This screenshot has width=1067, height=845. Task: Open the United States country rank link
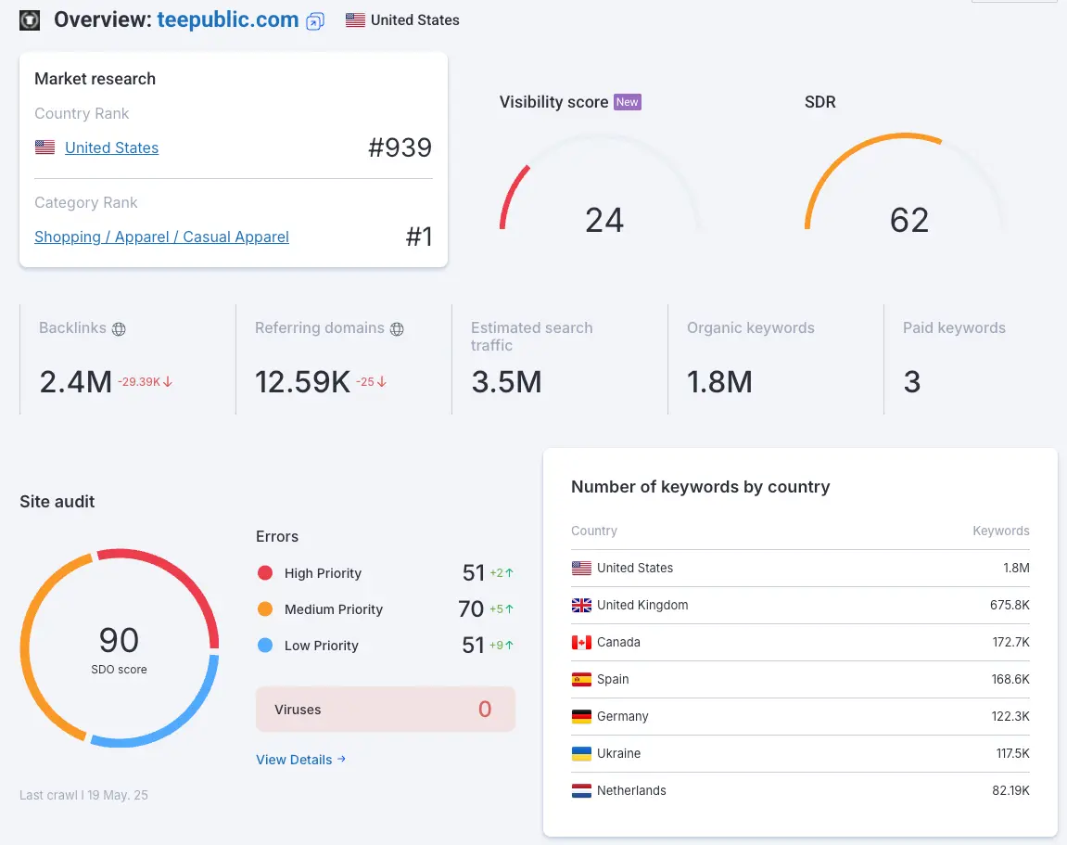pyautogui.click(x=111, y=147)
